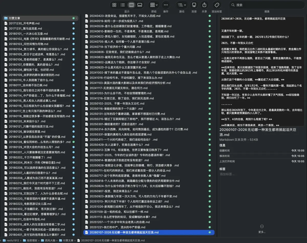Image resolution: width=307 pixels, height=243 pixels.
Task: Click the 添加标签 tag toolbar icon
Action: [x=217, y=5]
